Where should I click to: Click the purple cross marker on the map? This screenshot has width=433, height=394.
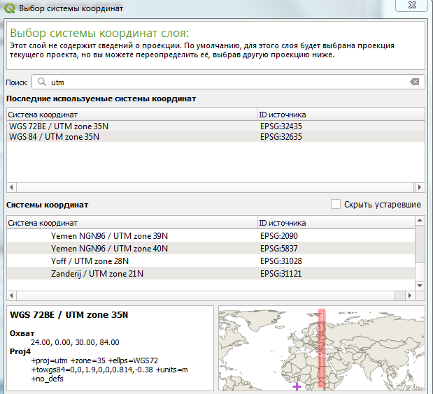coord(297,386)
